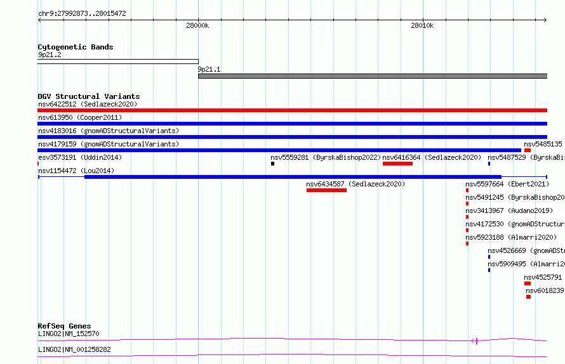
Task: Click the blue nsv4526669 variant marker
Action: pyautogui.click(x=489, y=257)
